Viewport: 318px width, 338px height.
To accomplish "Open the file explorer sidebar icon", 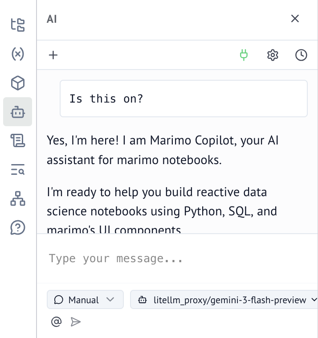I will (18, 25).
